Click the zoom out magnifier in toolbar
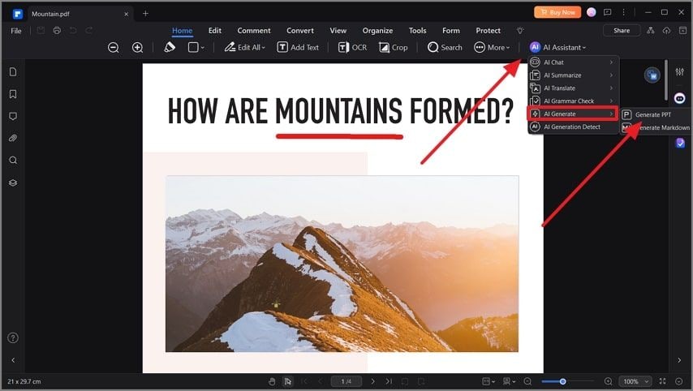Viewport: 693px width, 391px height. coord(113,47)
